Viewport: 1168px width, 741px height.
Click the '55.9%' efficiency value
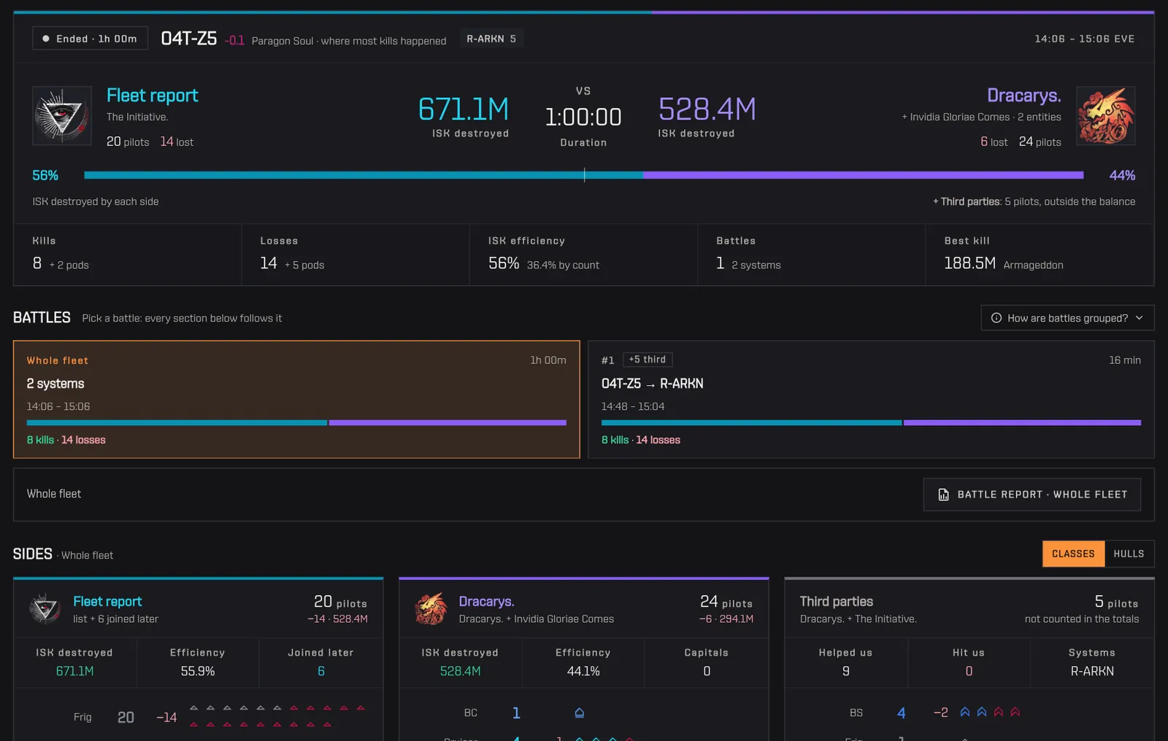tap(198, 671)
